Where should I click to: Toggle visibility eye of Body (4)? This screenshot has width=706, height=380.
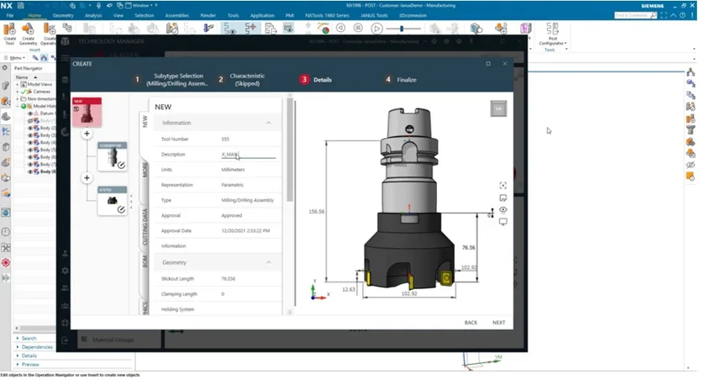point(30,142)
